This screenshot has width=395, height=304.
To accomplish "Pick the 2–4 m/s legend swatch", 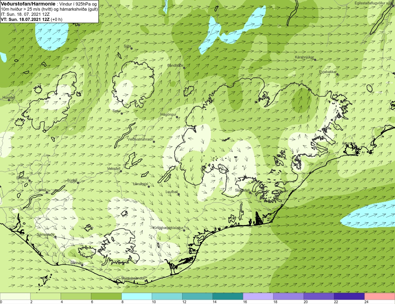I will (45, 296).
